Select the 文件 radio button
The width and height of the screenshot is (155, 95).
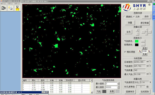coord(134,17)
